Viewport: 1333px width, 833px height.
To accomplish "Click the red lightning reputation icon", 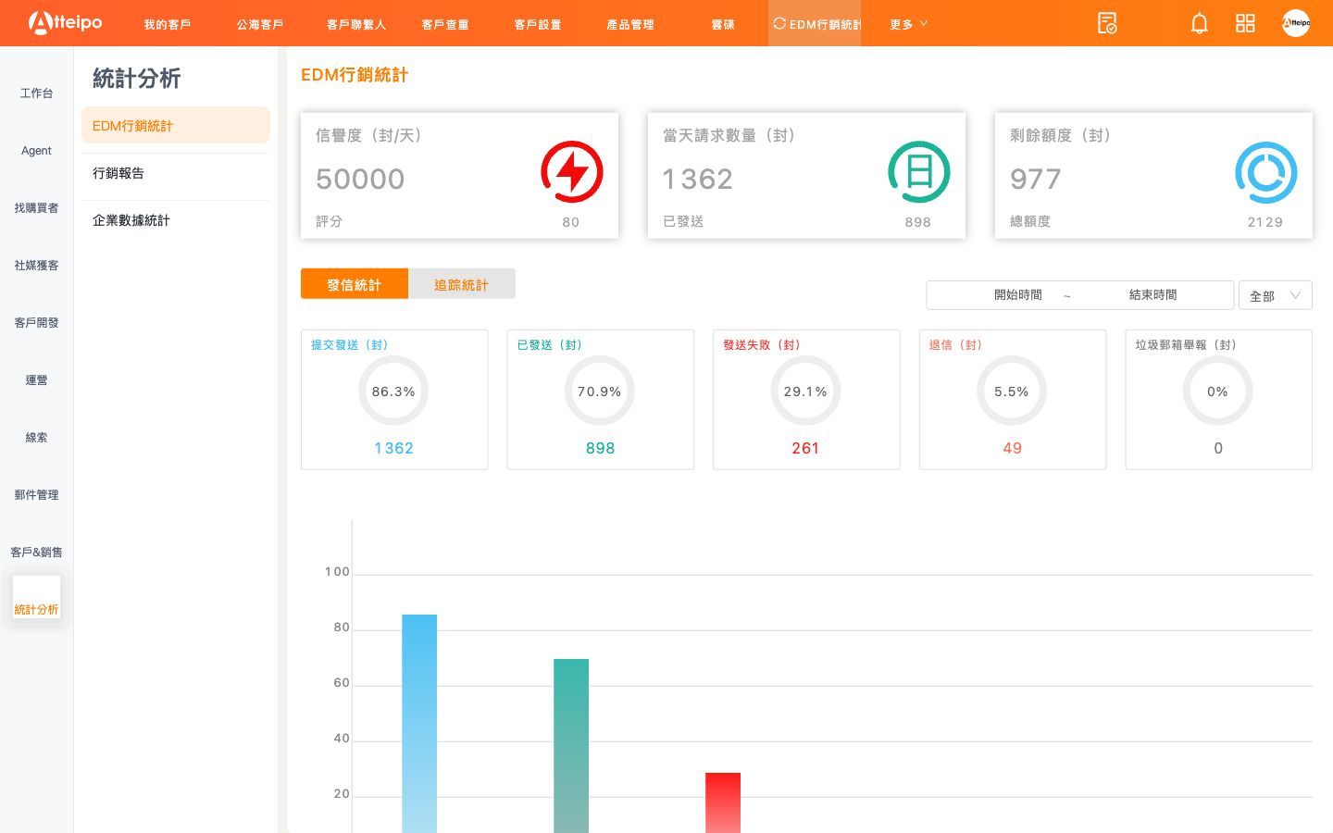I will coord(572,172).
